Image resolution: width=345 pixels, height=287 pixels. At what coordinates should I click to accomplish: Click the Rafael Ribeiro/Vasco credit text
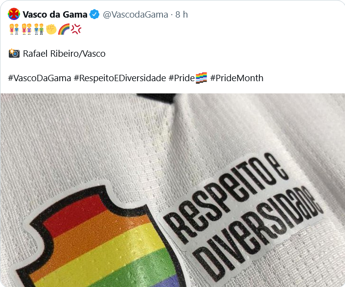(x=64, y=54)
